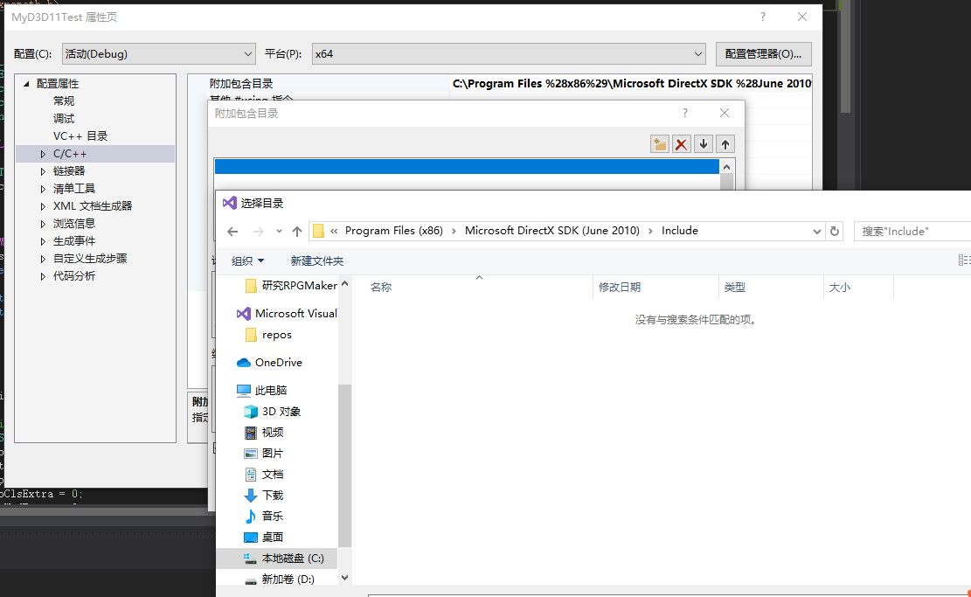
Task: Sort files by the 名称 column
Action: pos(382,286)
